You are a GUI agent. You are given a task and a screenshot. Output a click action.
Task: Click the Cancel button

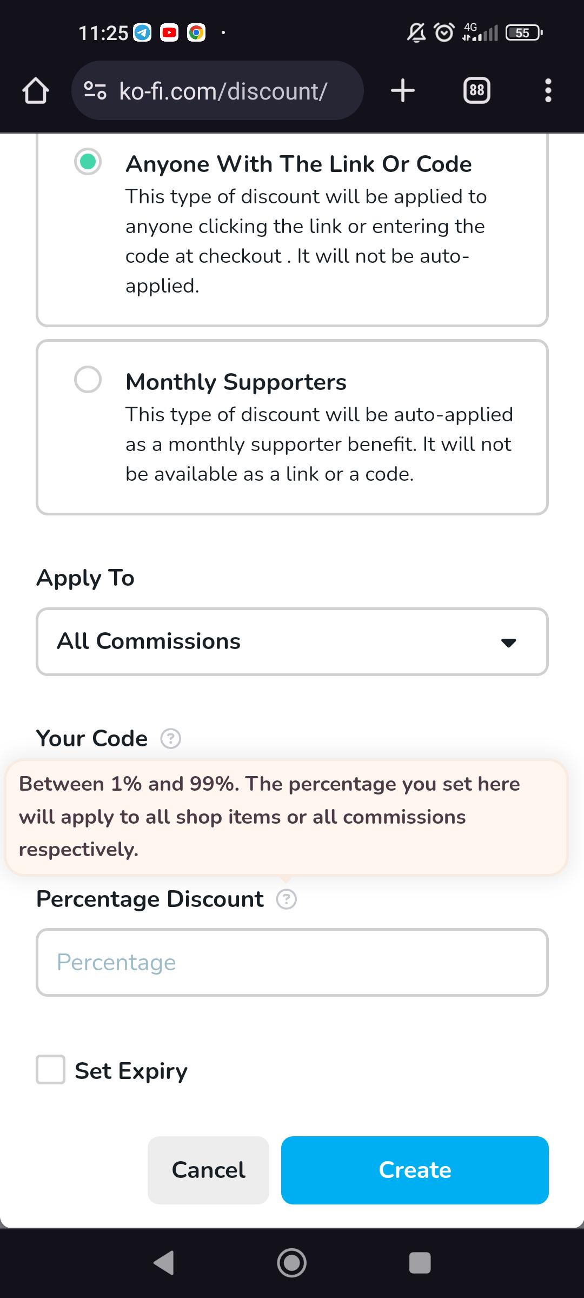tap(208, 1170)
